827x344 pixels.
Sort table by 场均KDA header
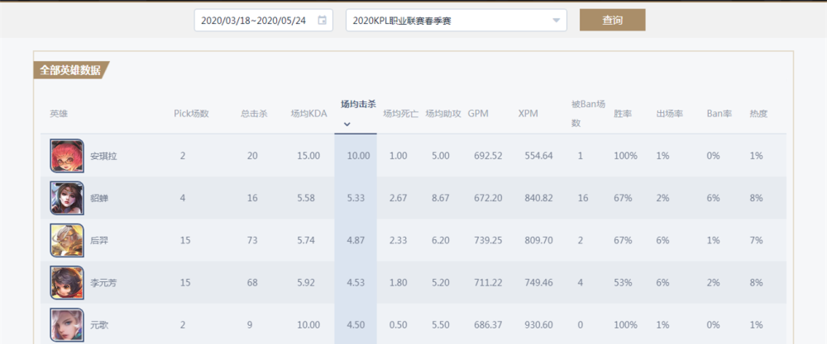coord(308,114)
